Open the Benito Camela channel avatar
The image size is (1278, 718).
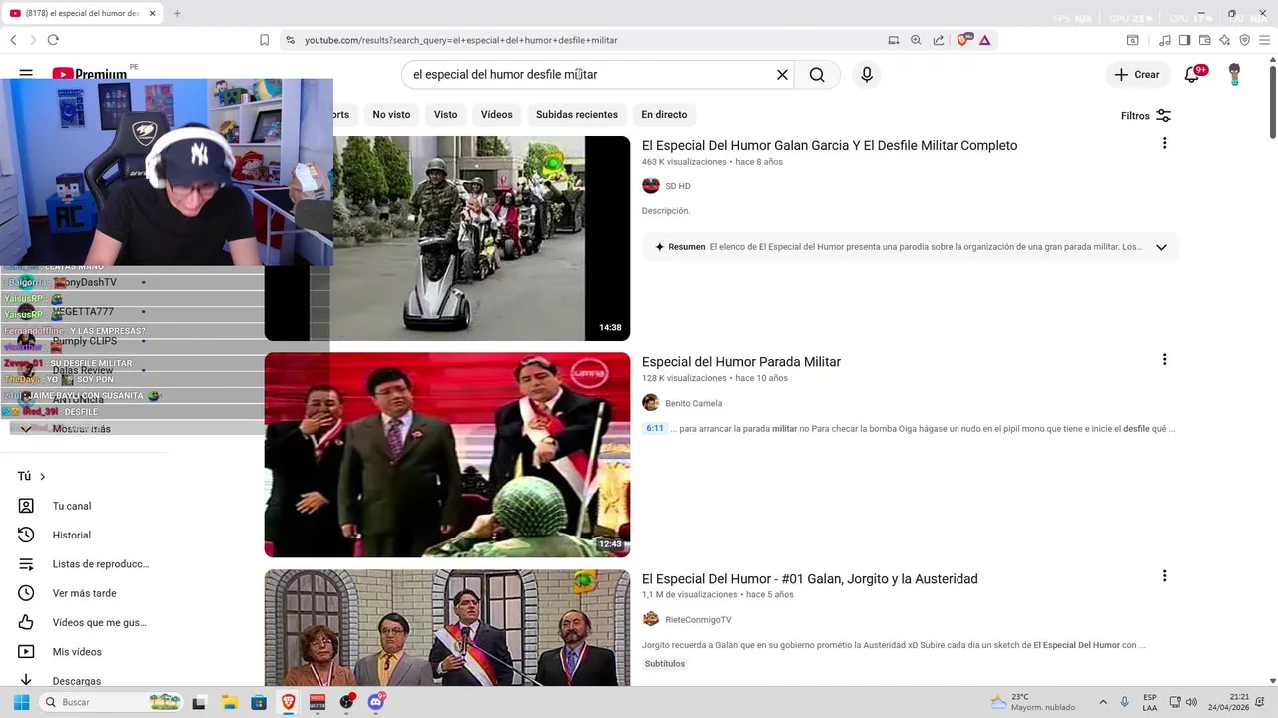pos(651,403)
